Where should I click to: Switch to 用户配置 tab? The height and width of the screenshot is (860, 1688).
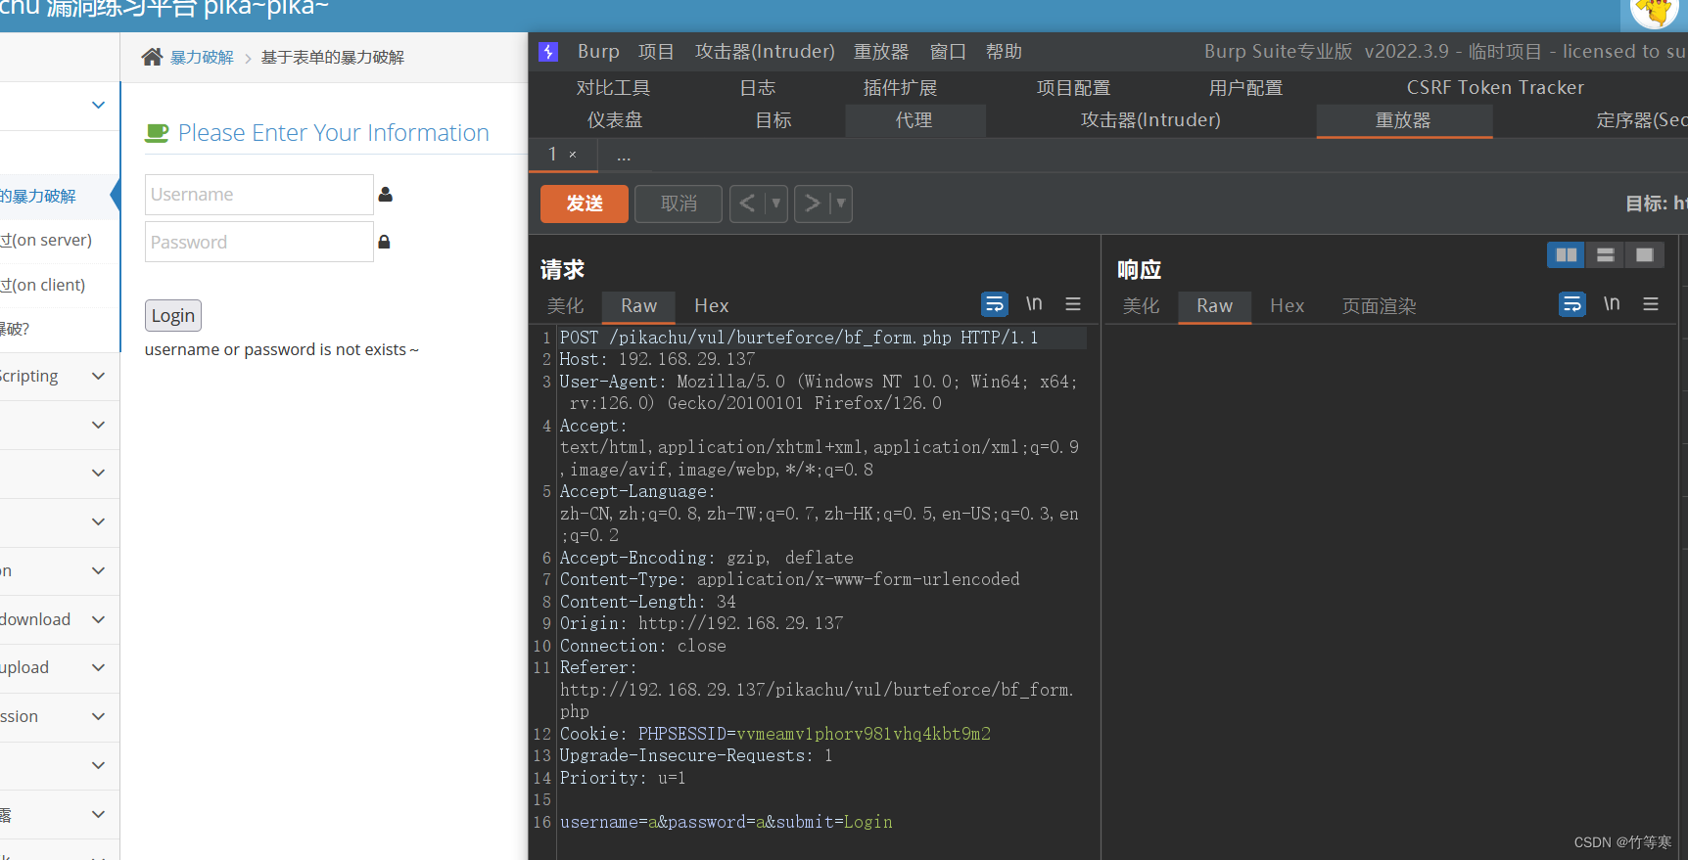pyautogui.click(x=1245, y=88)
